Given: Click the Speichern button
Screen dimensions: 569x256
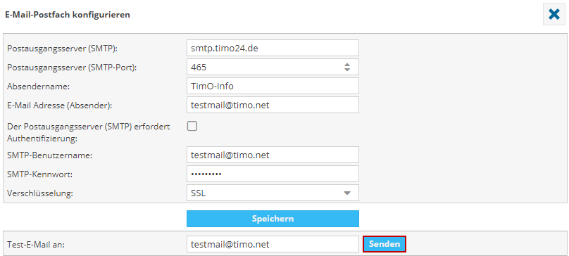Looking at the screenshot, I should click(x=273, y=219).
